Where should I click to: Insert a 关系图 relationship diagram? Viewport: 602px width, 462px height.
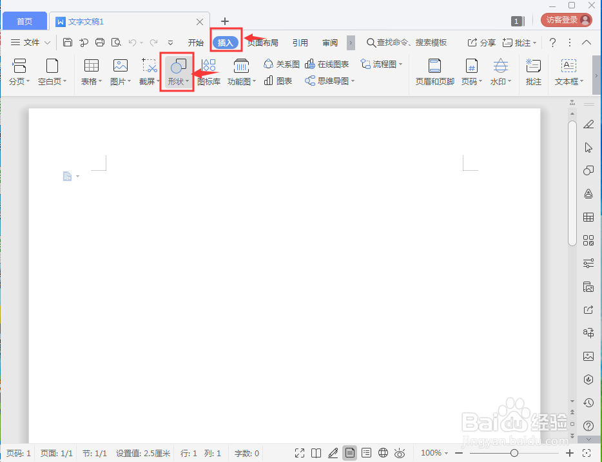[282, 64]
